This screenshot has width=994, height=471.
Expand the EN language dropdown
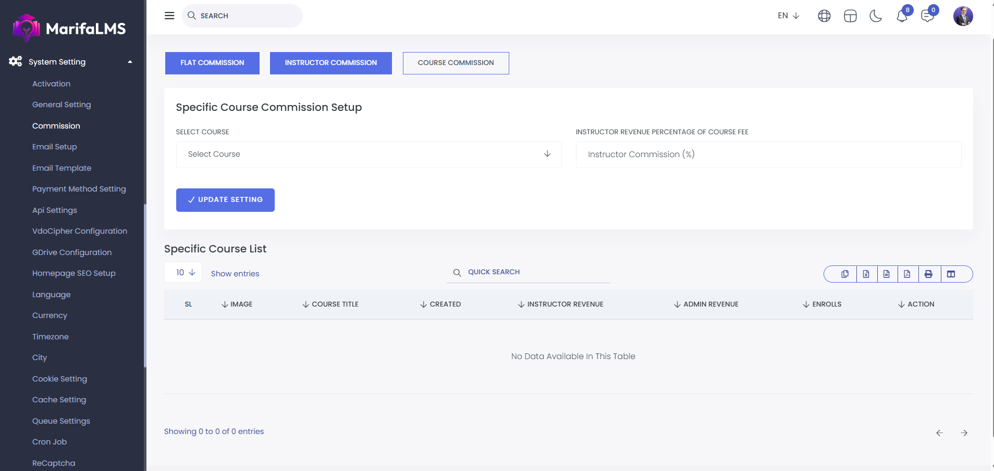click(x=788, y=16)
